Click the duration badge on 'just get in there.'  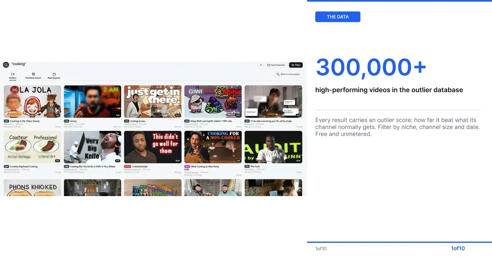pyautogui.click(x=177, y=115)
